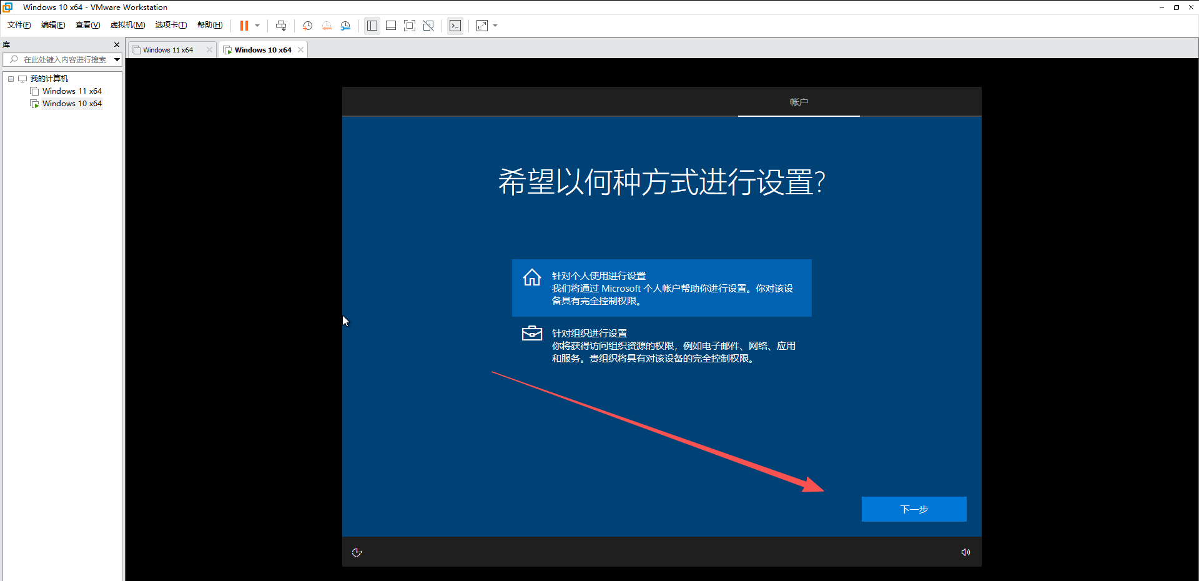Minimize the VMware Workstation window
Screen dimensions: 1199x581
coord(1162,7)
